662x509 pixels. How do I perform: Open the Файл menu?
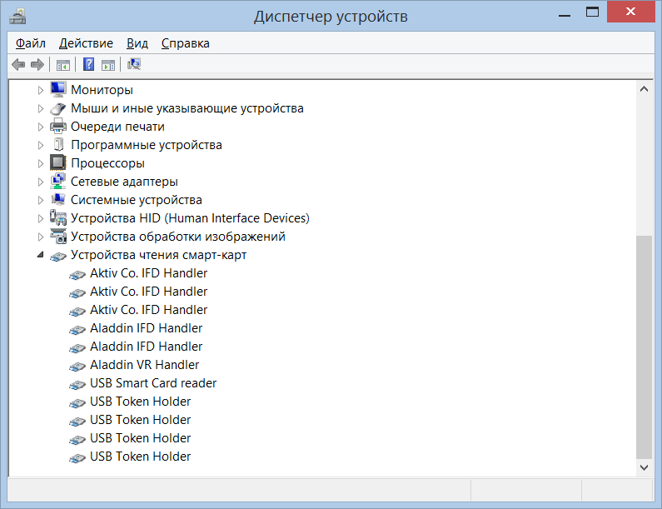(x=30, y=43)
